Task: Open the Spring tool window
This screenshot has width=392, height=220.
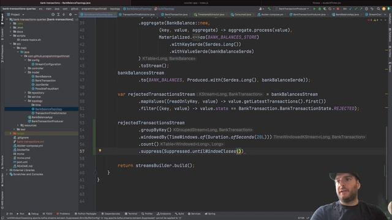Action: [209, 214]
